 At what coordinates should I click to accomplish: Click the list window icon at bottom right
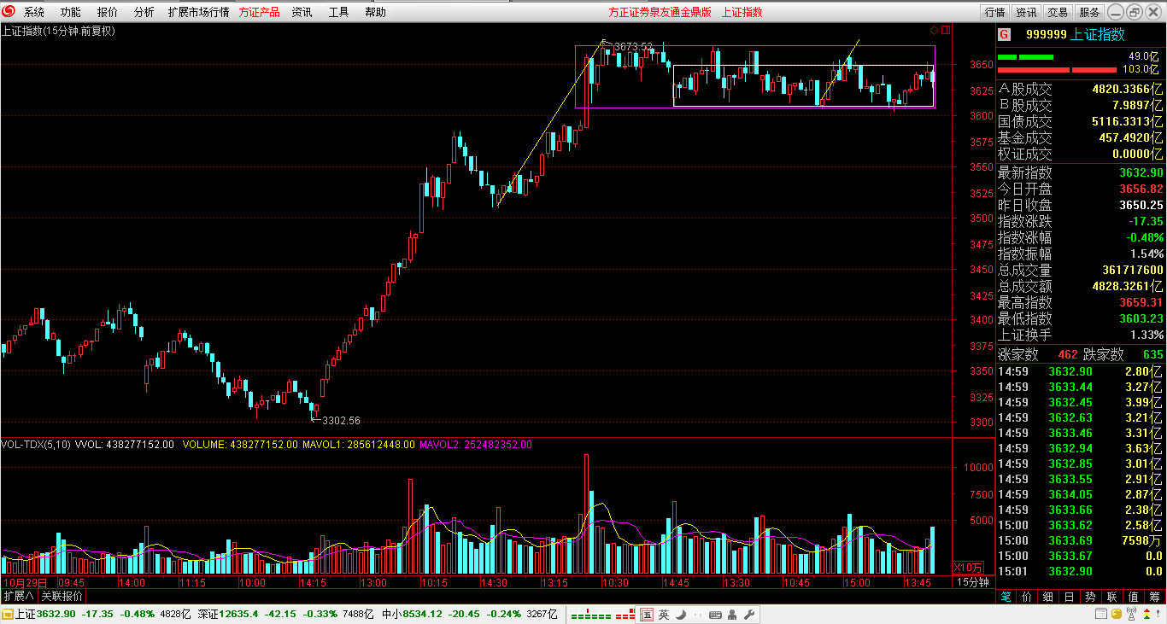pos(1101,615)
